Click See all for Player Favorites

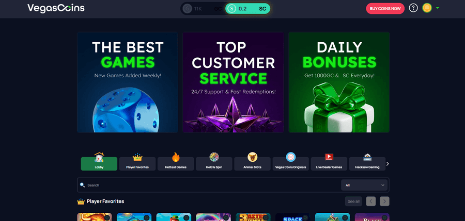click(x=353, y=201)
